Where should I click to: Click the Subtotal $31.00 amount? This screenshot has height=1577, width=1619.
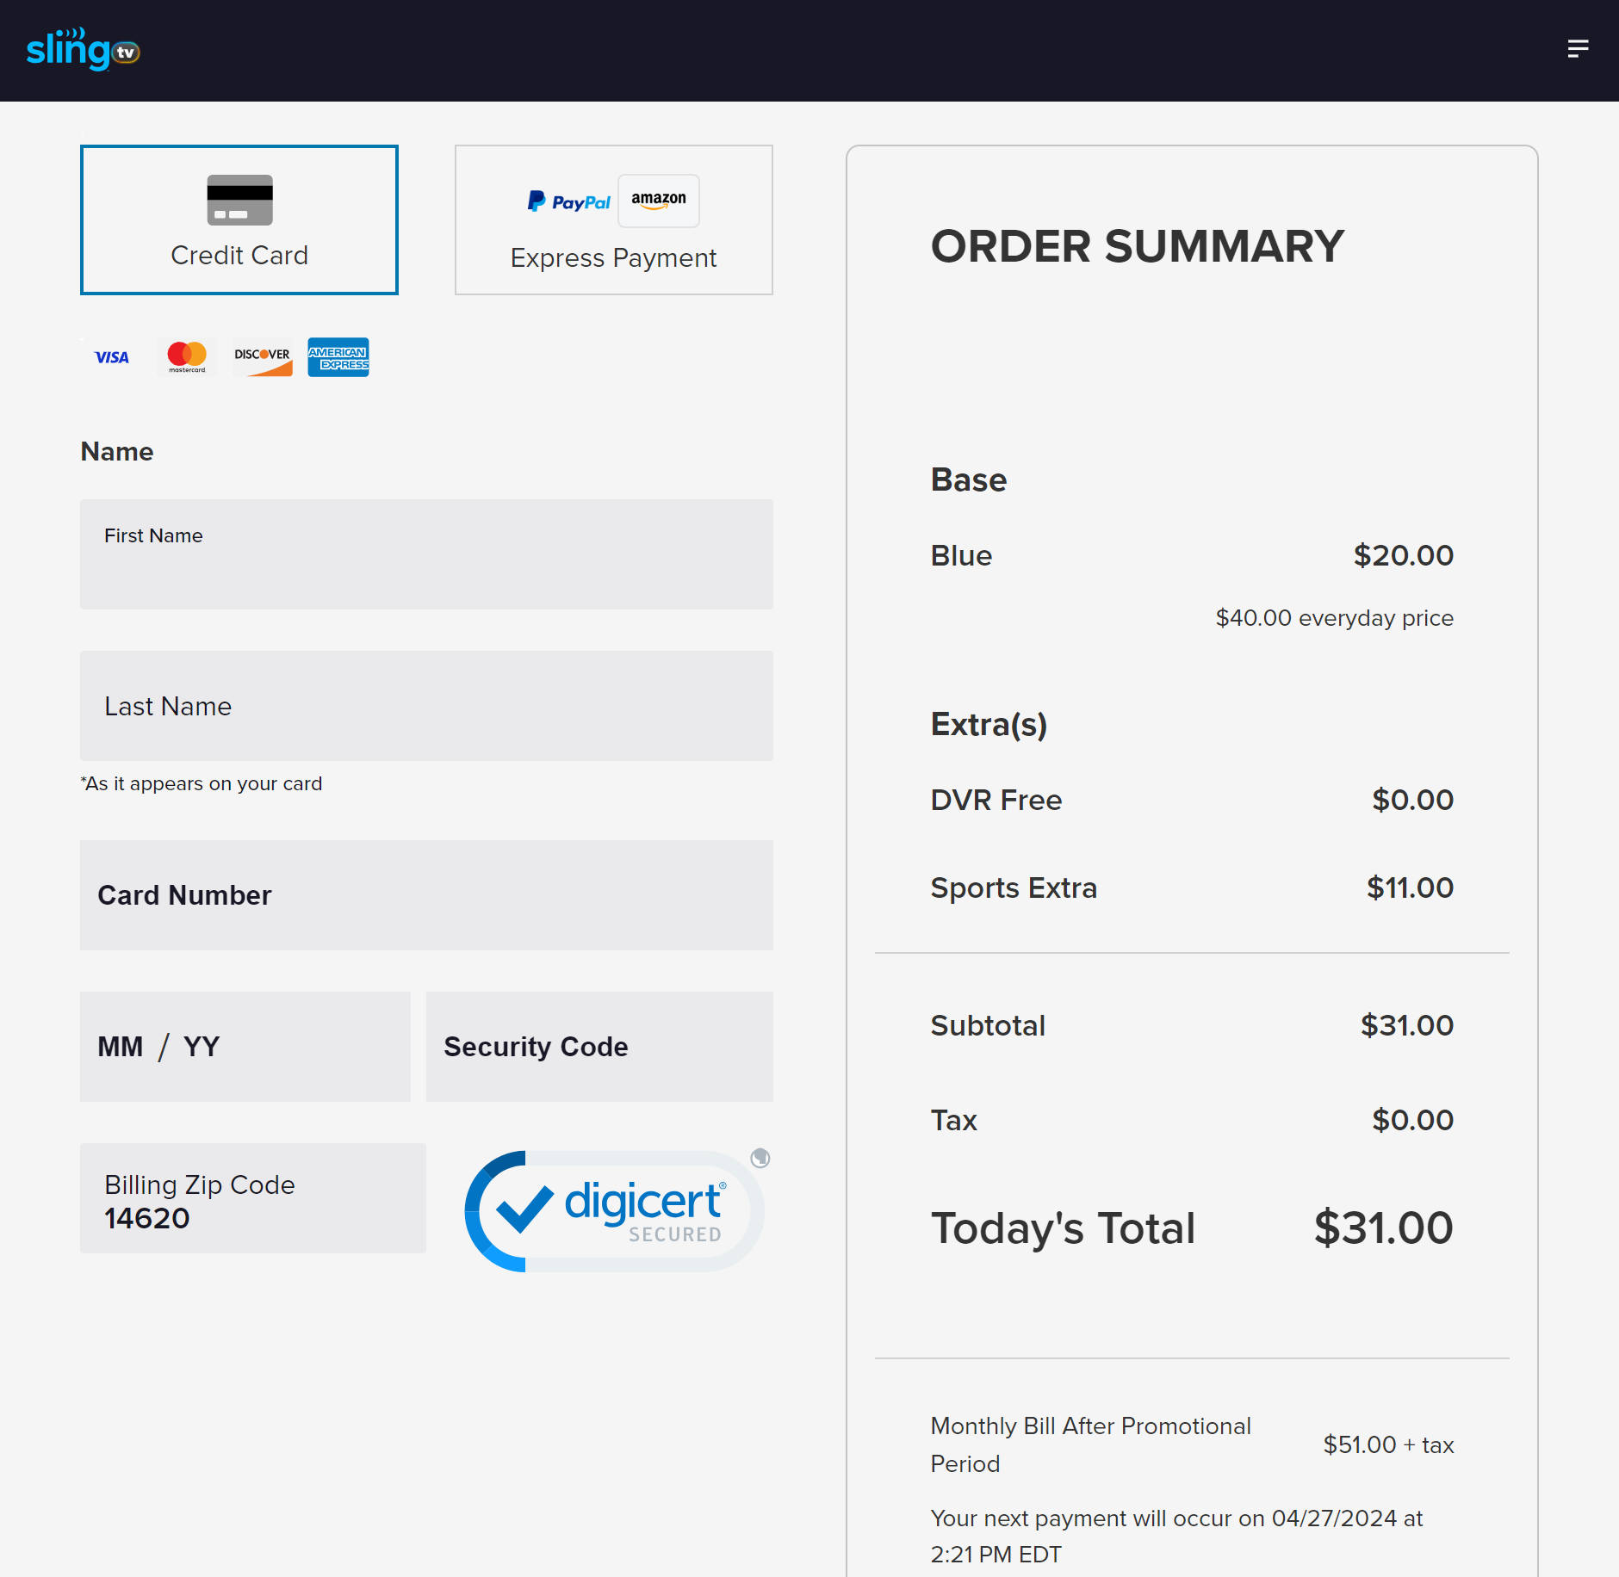point(1406,1025)
